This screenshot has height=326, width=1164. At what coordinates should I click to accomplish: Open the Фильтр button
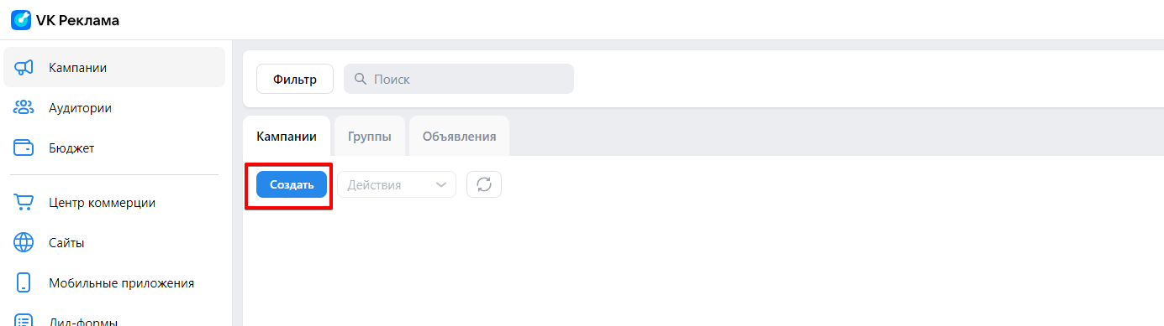pyautogui.click(x=295, y=79)
